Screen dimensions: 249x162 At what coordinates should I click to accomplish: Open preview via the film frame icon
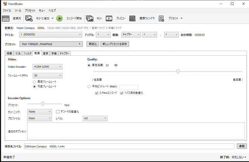109,18
